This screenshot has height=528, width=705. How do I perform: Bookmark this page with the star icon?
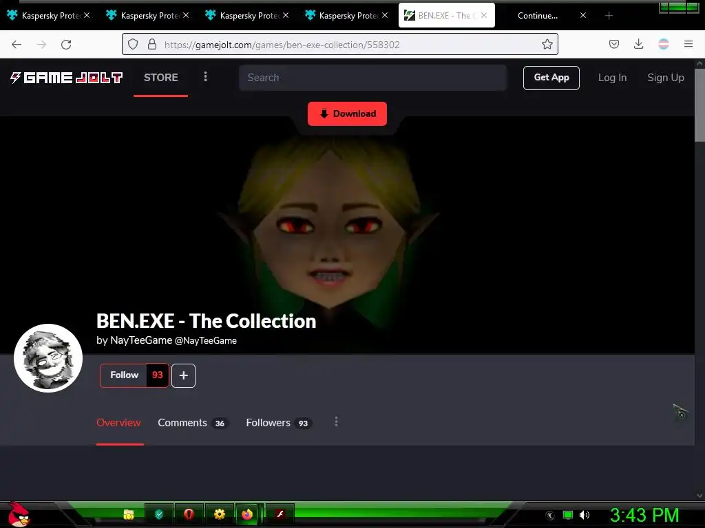pos(547,44)
